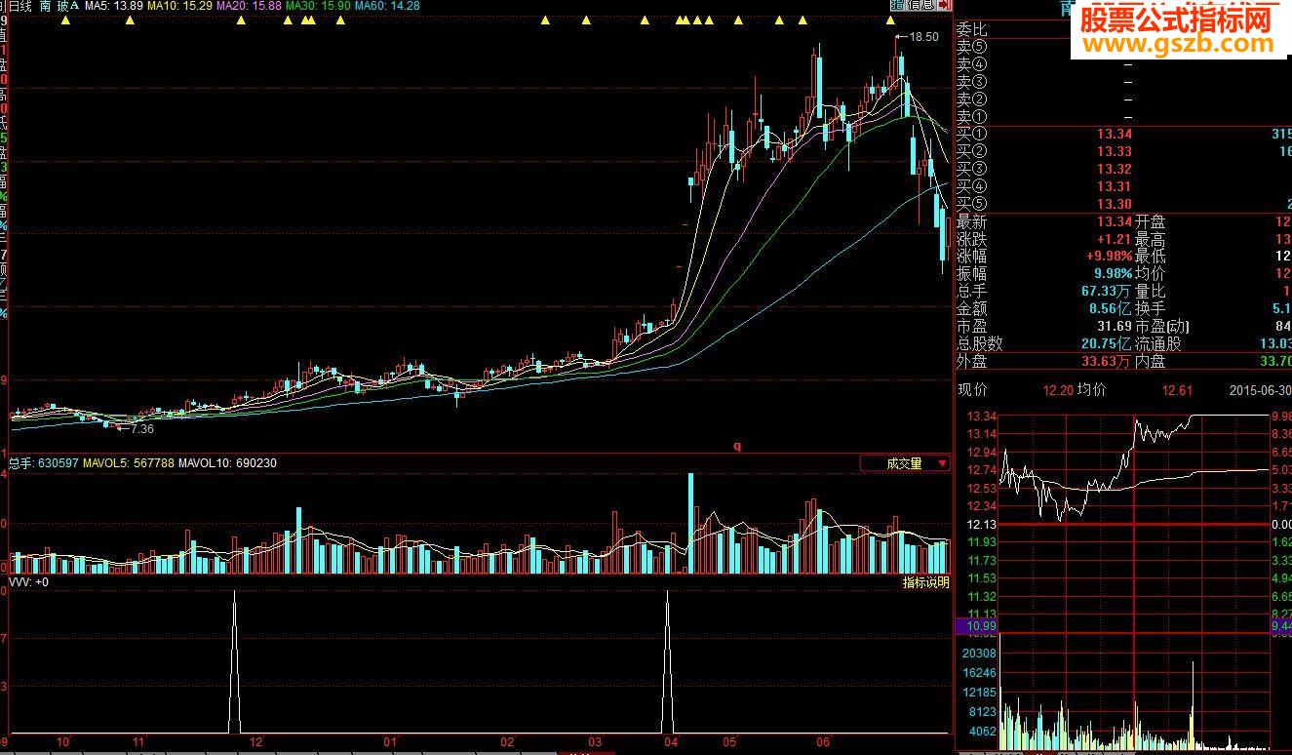Viewport: 1292px width, 755px height.
Task: Click month 11 on the time axis
Action: point(139,742)
